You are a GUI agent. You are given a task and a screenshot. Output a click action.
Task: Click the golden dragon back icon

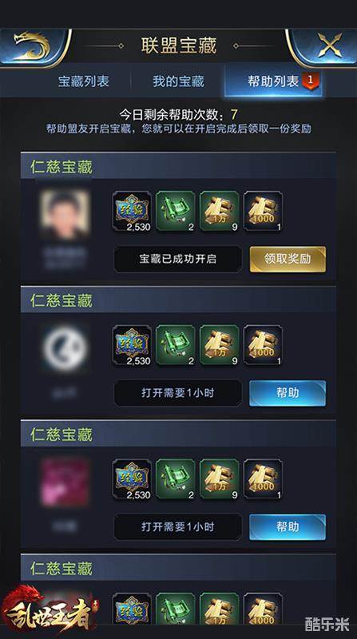pyautogui.click(x=32, y=46)
